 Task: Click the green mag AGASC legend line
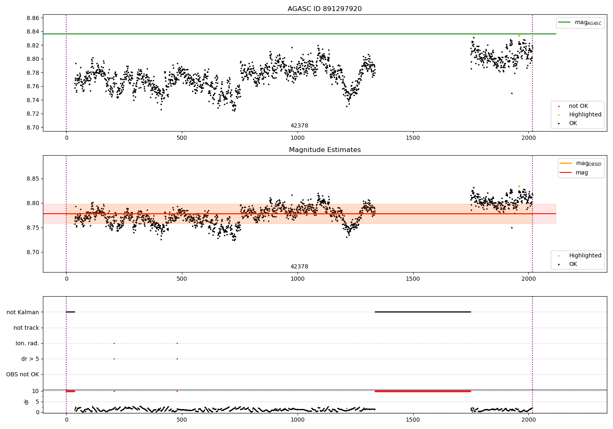[564, 22]
